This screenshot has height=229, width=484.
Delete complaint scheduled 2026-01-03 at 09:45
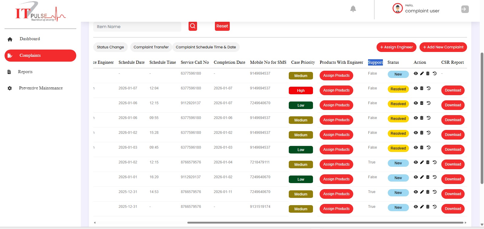[422, 147]
